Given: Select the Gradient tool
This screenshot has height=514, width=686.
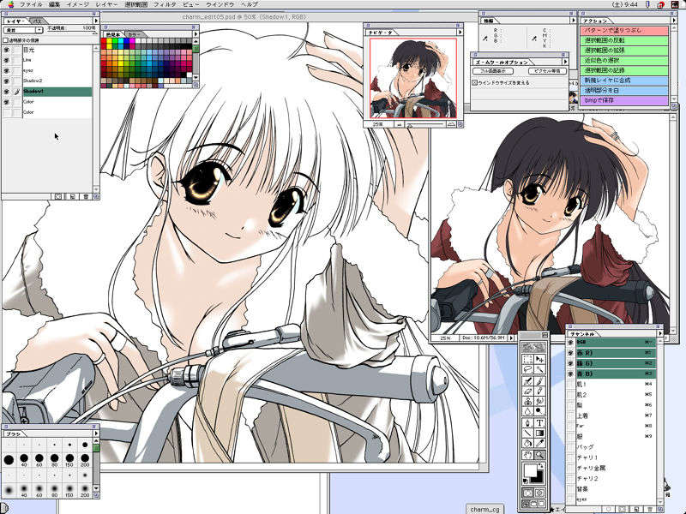Looking at the screenshot, I should (540, 433).
